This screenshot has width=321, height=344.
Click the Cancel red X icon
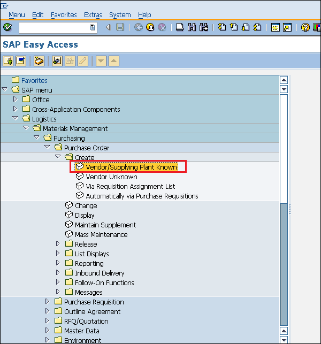(162, 27)
